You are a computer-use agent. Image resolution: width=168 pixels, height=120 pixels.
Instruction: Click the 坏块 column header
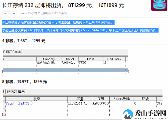click(145, 99)
